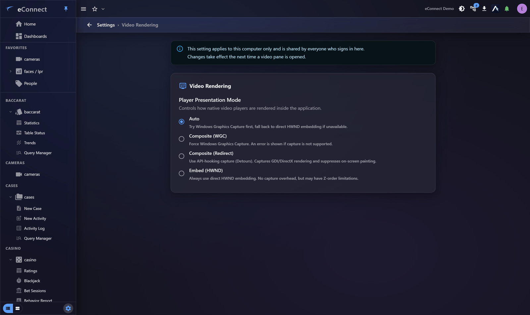Collapse the casino tree group
The width and height of the screenshot is (530, 315).
click(11, 260)
